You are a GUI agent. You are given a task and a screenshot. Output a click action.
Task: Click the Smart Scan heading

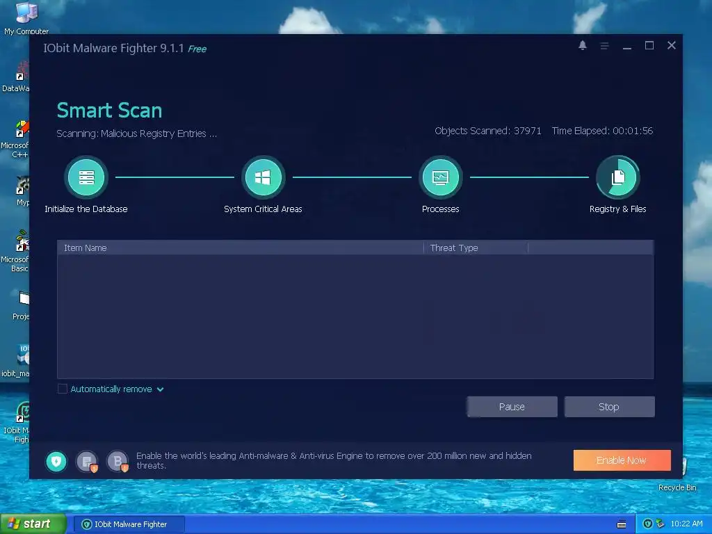click(109, 111)
